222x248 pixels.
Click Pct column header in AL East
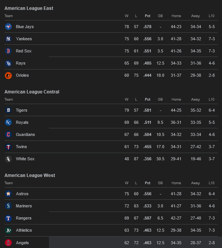tap(148, 16)
